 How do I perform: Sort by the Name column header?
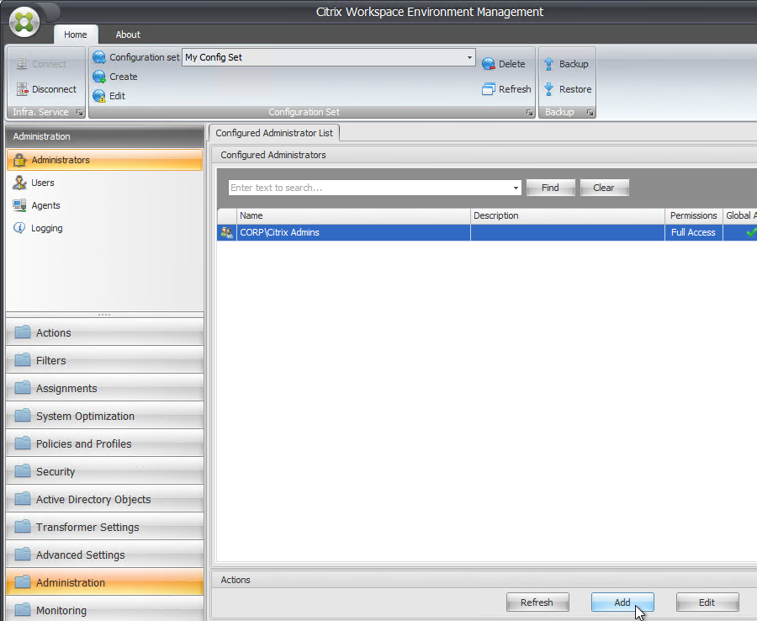353,215
